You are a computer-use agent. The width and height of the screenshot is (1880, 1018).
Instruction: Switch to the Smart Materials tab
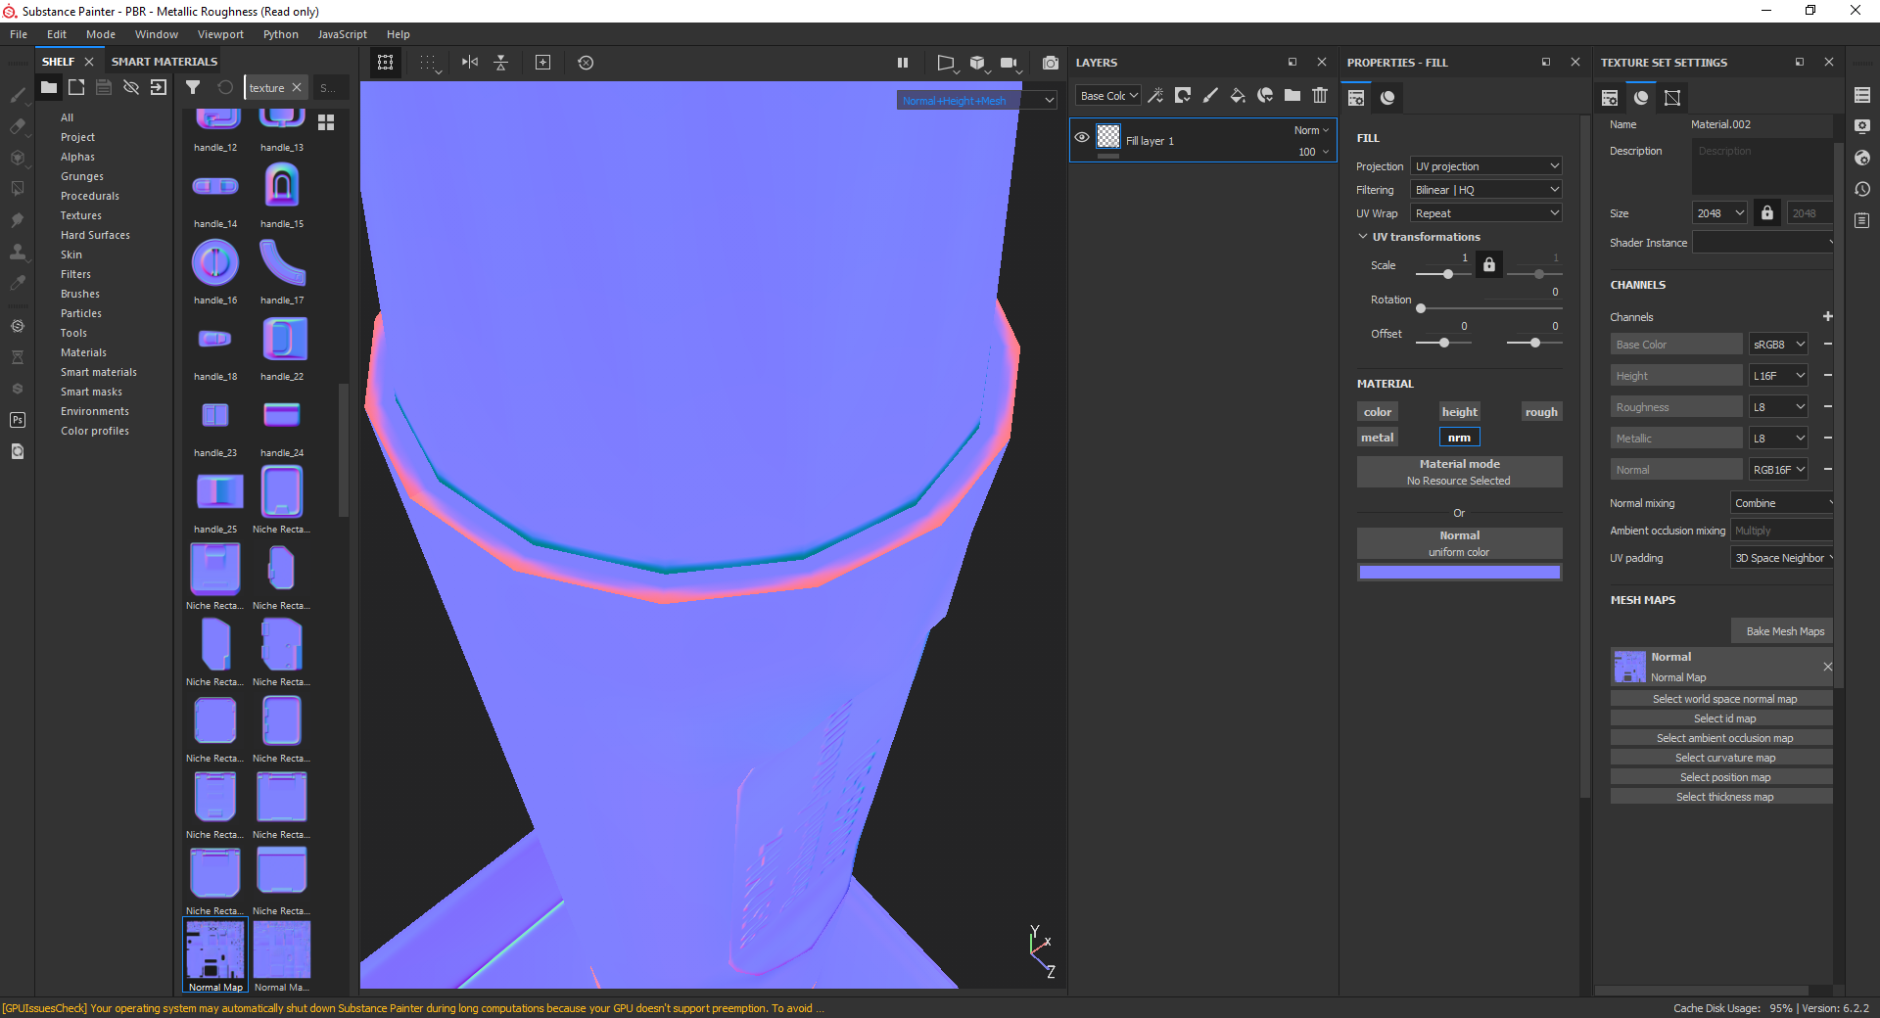164,62
